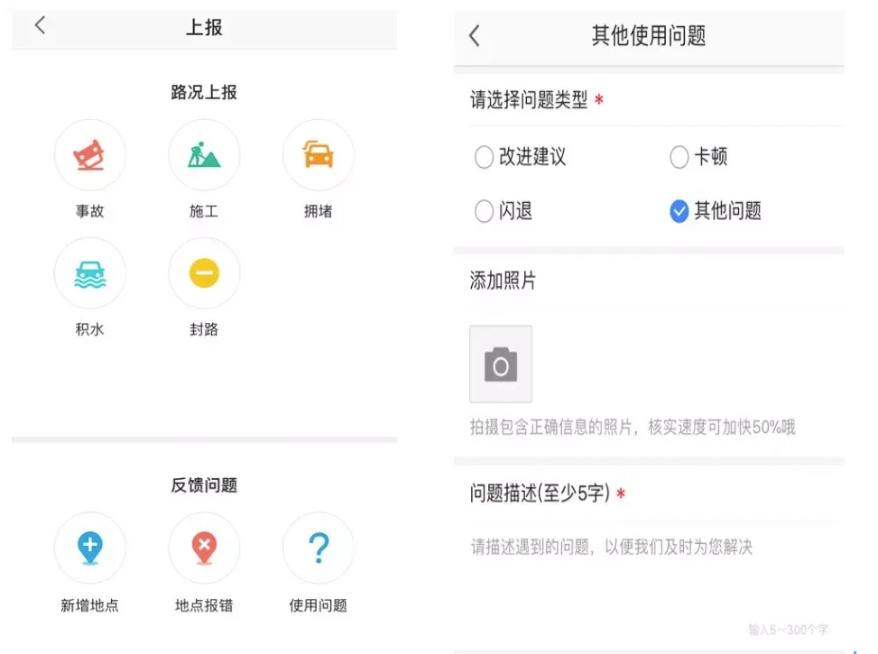
Task: Click the 请选择问题类型 heading
Action: pos(529,100)
